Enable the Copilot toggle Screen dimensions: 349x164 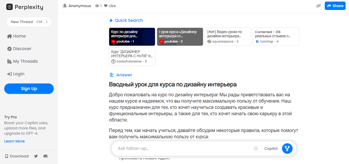coord(258,149)
